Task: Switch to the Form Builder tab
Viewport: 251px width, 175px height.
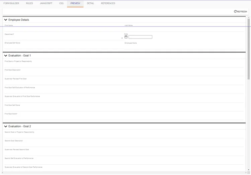Action: click(x=11, y=3)
